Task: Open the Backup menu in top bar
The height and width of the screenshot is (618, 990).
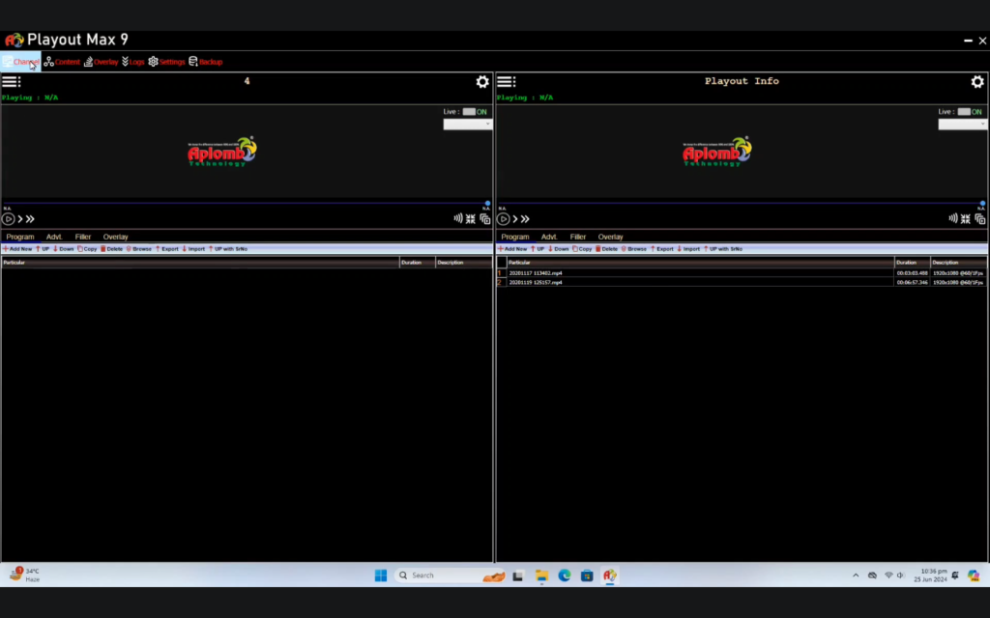Action: pos(206,62)
